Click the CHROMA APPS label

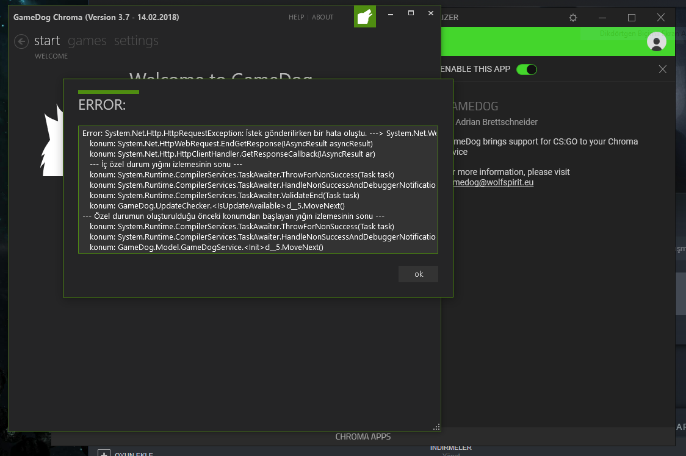363,436
